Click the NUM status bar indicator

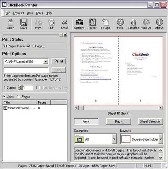[x=148, y=166]
